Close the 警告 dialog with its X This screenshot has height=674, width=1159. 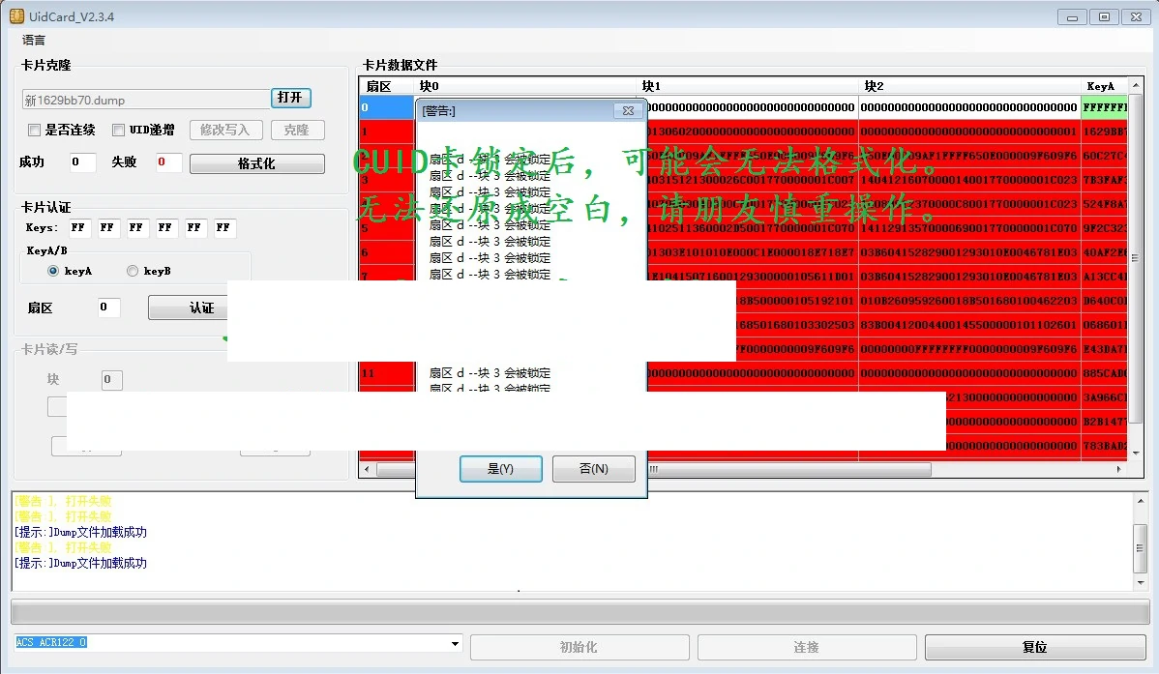(x=627, y=110)
